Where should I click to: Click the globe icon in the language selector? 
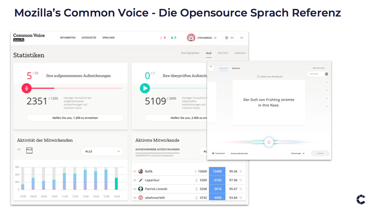pyautogui.click(x=227, y=38)
